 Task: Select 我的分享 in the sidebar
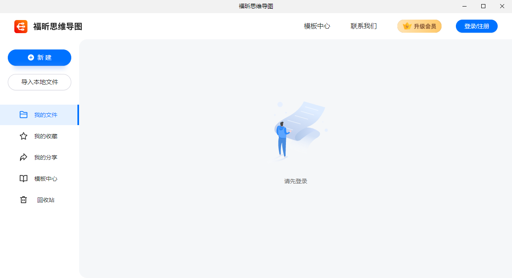click(x=45, y=157)
